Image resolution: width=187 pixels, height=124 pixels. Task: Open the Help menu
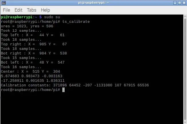pos(45,10)
